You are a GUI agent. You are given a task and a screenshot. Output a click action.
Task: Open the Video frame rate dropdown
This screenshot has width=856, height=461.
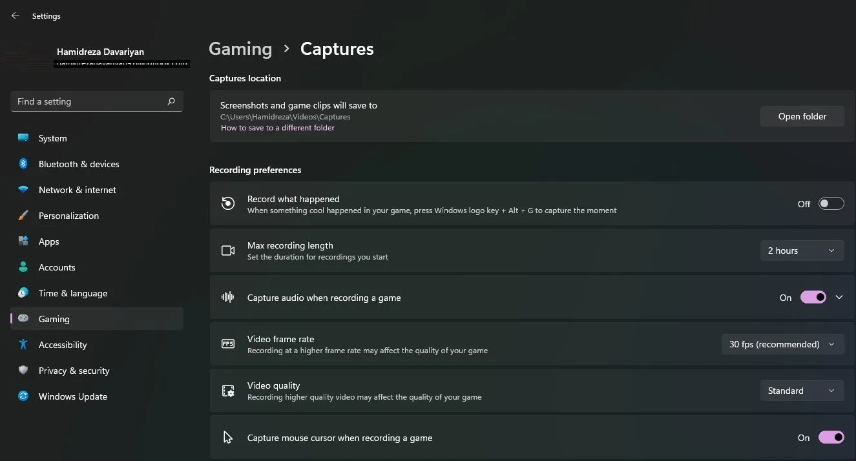(782, 344)
